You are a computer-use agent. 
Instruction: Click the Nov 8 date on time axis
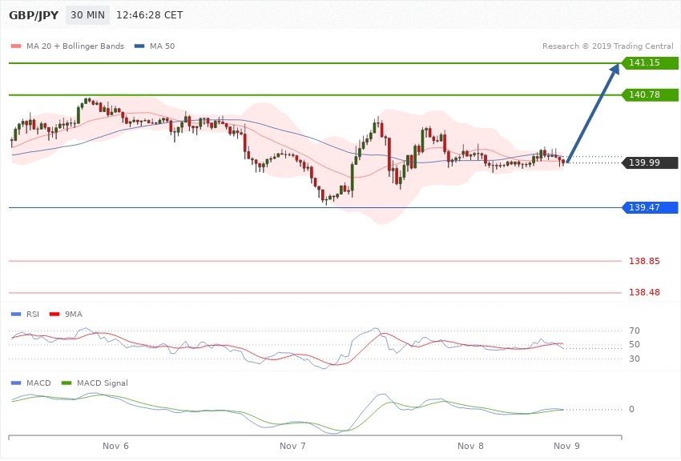click(470, 445)
